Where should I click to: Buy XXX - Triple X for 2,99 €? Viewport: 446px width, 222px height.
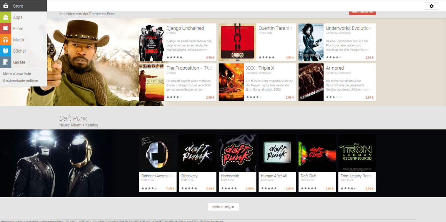tap(290, 97)
